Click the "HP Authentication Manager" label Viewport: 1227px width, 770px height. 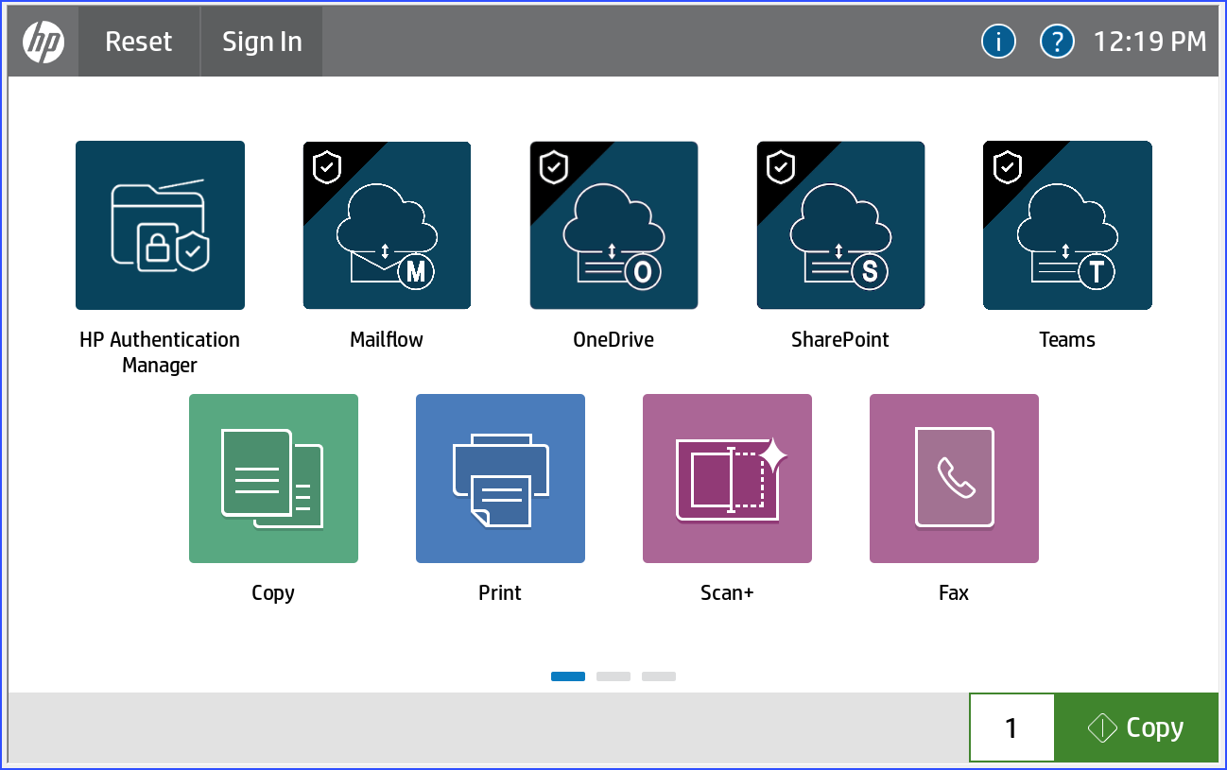pyautogui.click(x=160, y=352)
